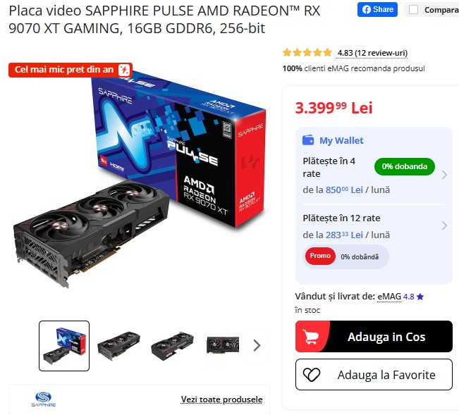Tick the Compara checkbox

pos(413,10)
